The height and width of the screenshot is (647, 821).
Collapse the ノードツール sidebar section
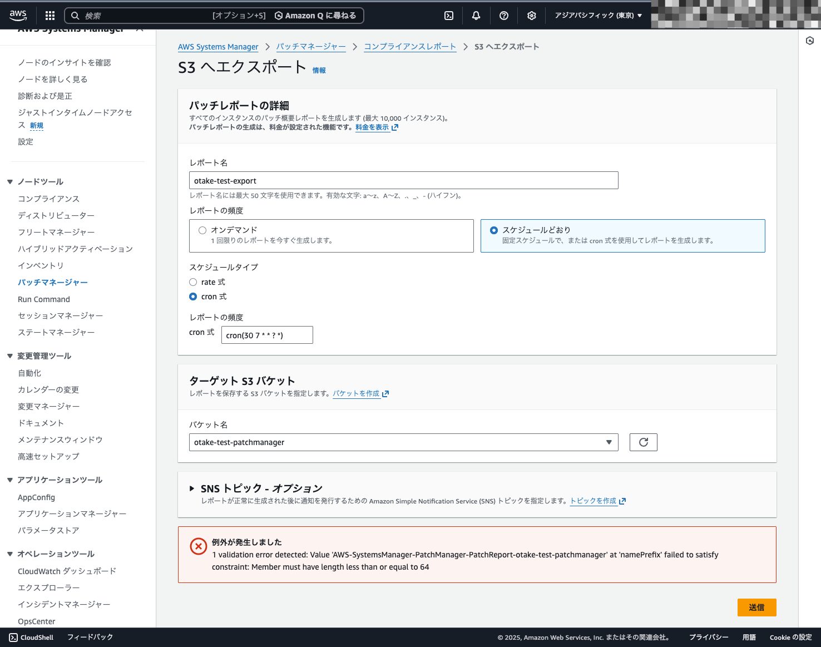point(10,182)
